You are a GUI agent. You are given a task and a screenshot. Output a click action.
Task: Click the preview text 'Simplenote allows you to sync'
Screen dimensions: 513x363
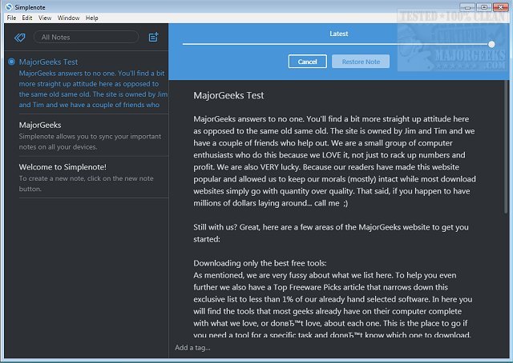point(90,142)
